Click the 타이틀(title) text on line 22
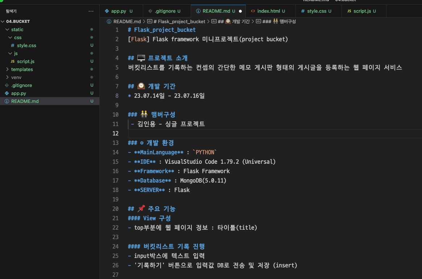 coord(237,228)
